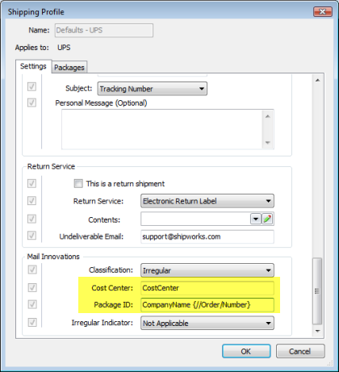Click the 'Mail Innovations' group label
Screen dimensions: 339x372
[x=53, y=257]
